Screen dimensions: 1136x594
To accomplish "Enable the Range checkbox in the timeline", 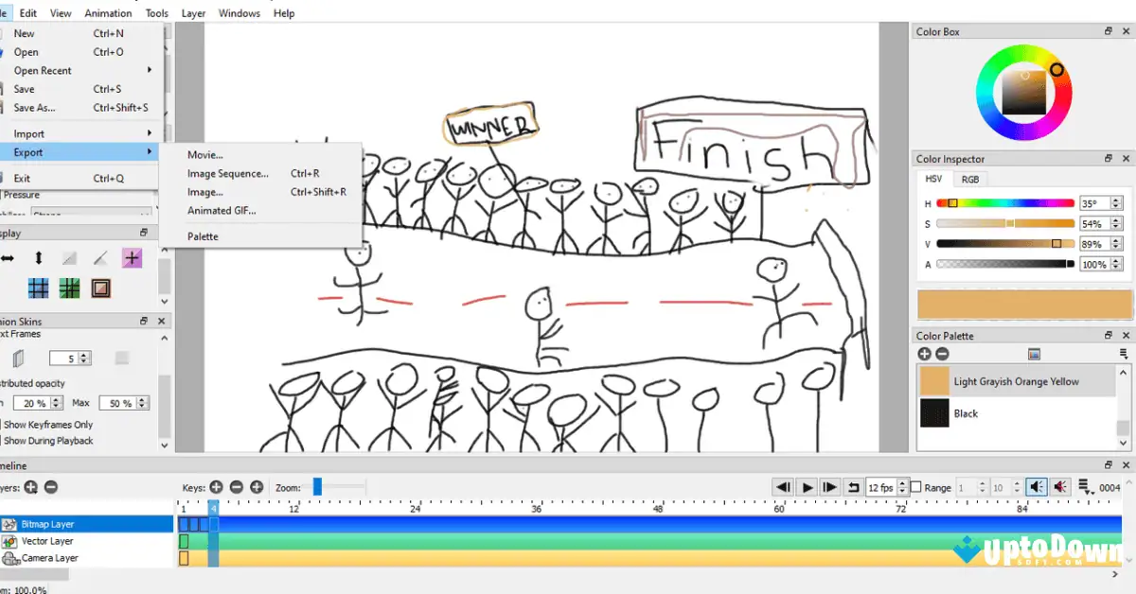I will pyautogui.click(x=917, y=486).
